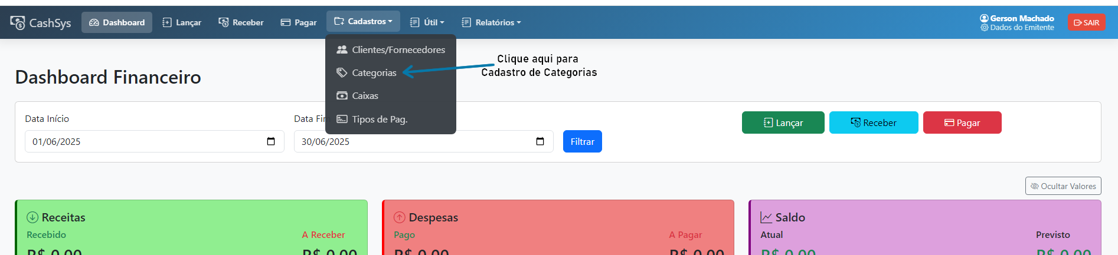Go to the Lançar nav item
Viewport: 1118px width, 255px height.
coord(182,22)
